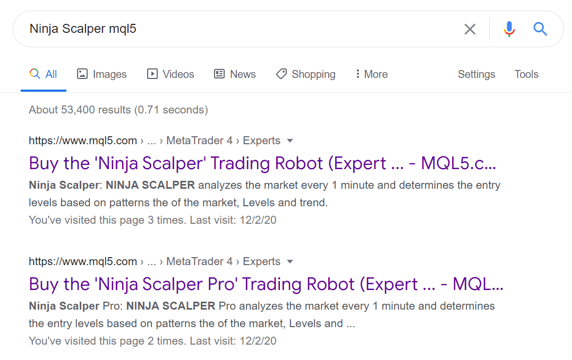Expand dropdown arrow beside first result URL
Screen dimensions: 572x360
290,141
